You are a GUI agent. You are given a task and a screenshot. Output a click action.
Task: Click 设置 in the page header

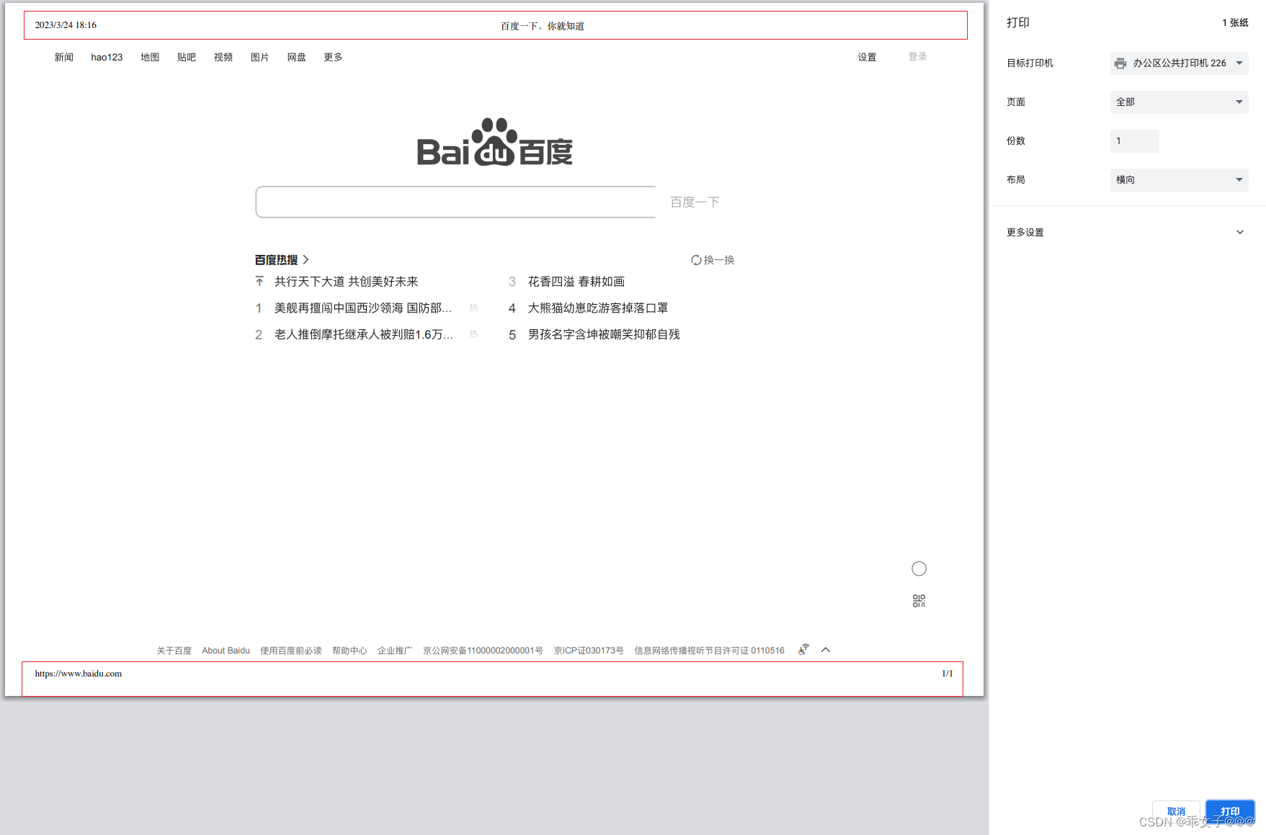pyautogui.click(x=867, y=58)
